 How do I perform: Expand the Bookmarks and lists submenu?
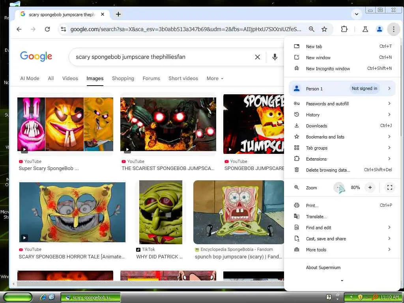pyautogui.click(x=342, y=137)
